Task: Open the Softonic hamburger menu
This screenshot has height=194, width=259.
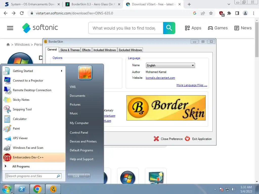Action: pos(10,28)
